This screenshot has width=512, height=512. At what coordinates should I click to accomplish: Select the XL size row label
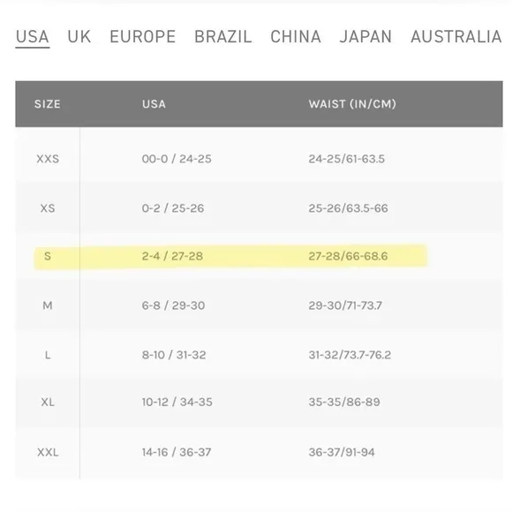click(48, 402)
